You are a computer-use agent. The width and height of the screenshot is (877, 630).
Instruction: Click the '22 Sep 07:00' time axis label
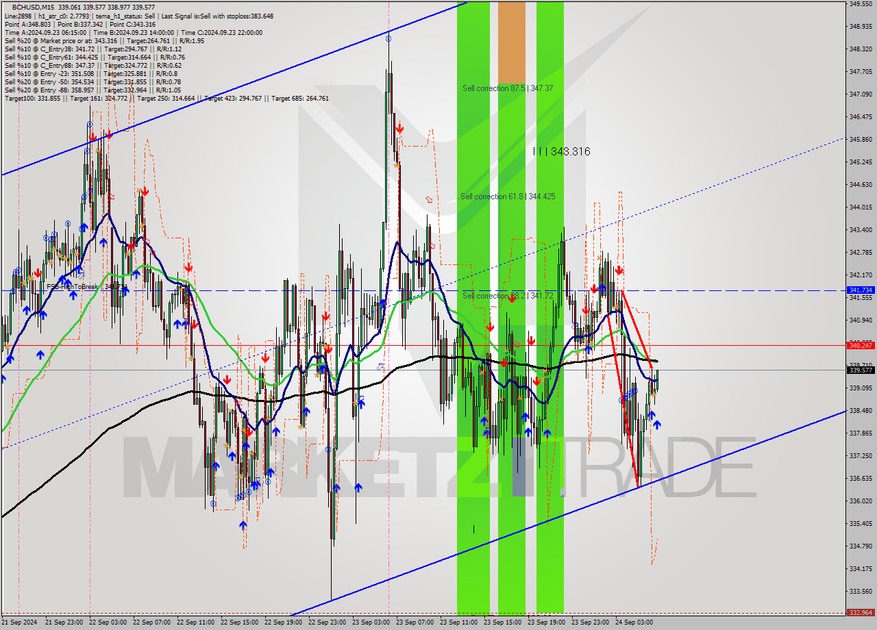[x=151, y=622]
